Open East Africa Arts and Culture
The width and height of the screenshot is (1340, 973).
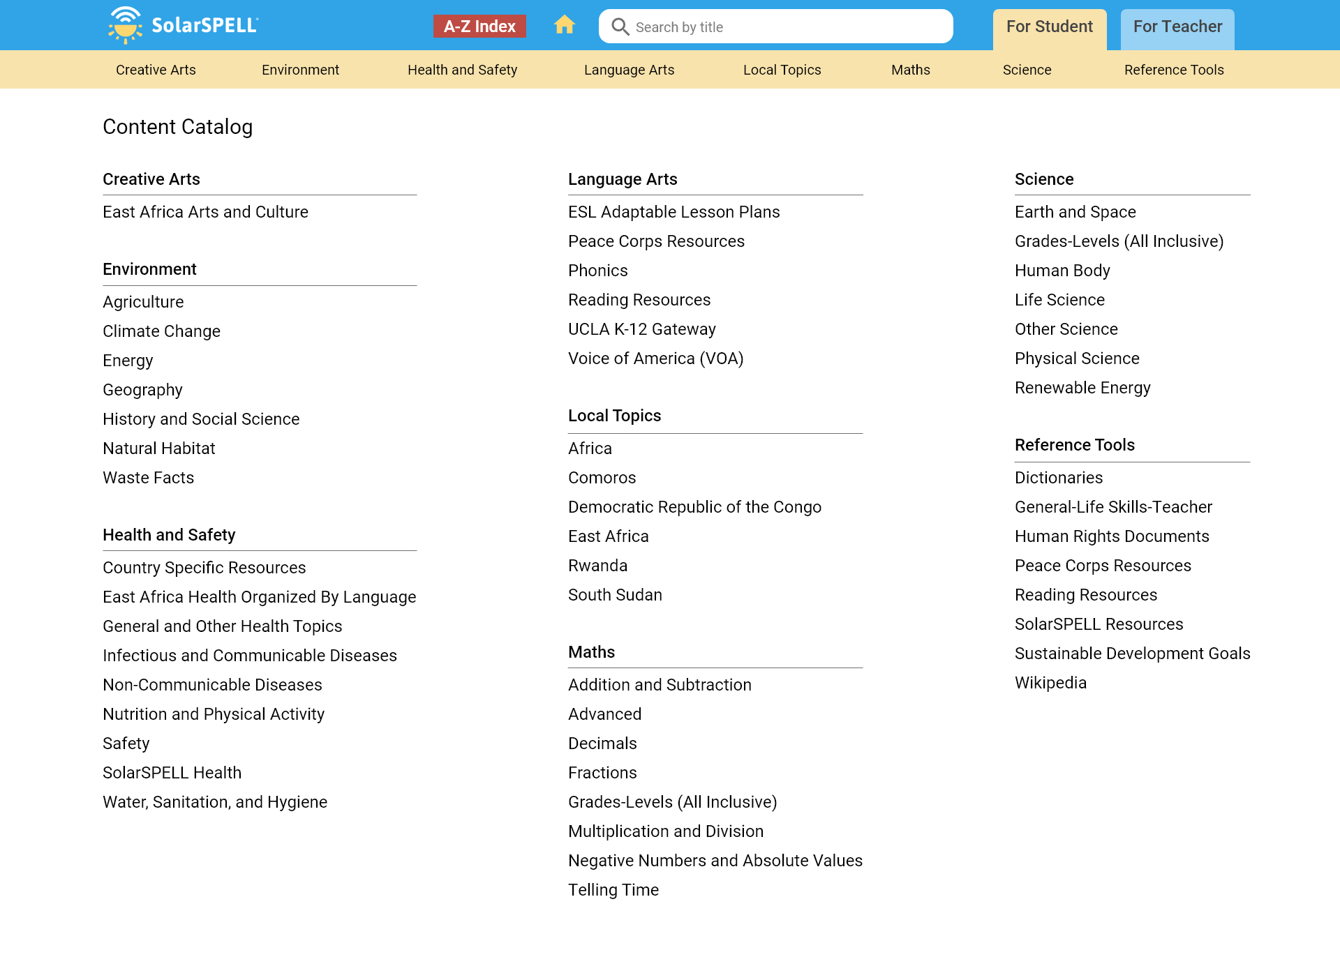click(205, 212)
